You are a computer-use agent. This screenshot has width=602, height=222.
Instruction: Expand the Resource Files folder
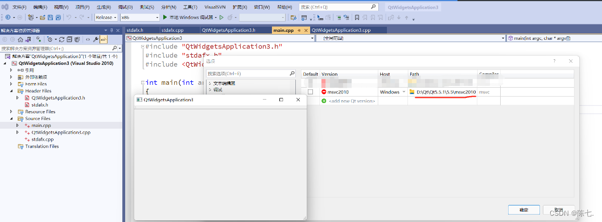coord(11,112)
